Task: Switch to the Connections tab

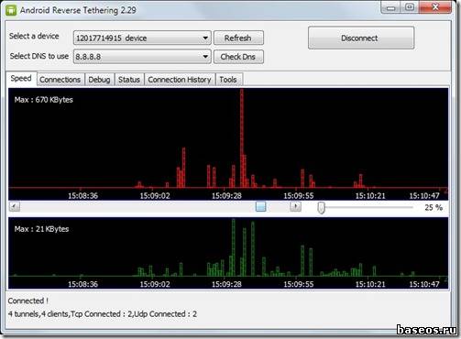Action: coord(60,80)
